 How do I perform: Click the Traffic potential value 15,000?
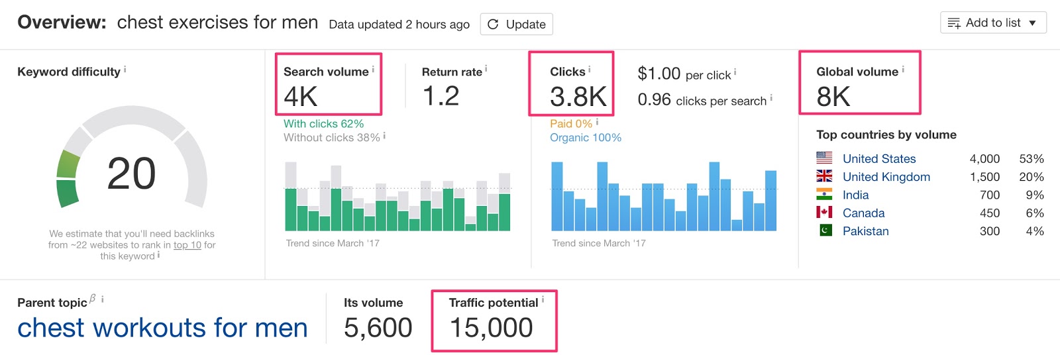[x=491, y=328]
